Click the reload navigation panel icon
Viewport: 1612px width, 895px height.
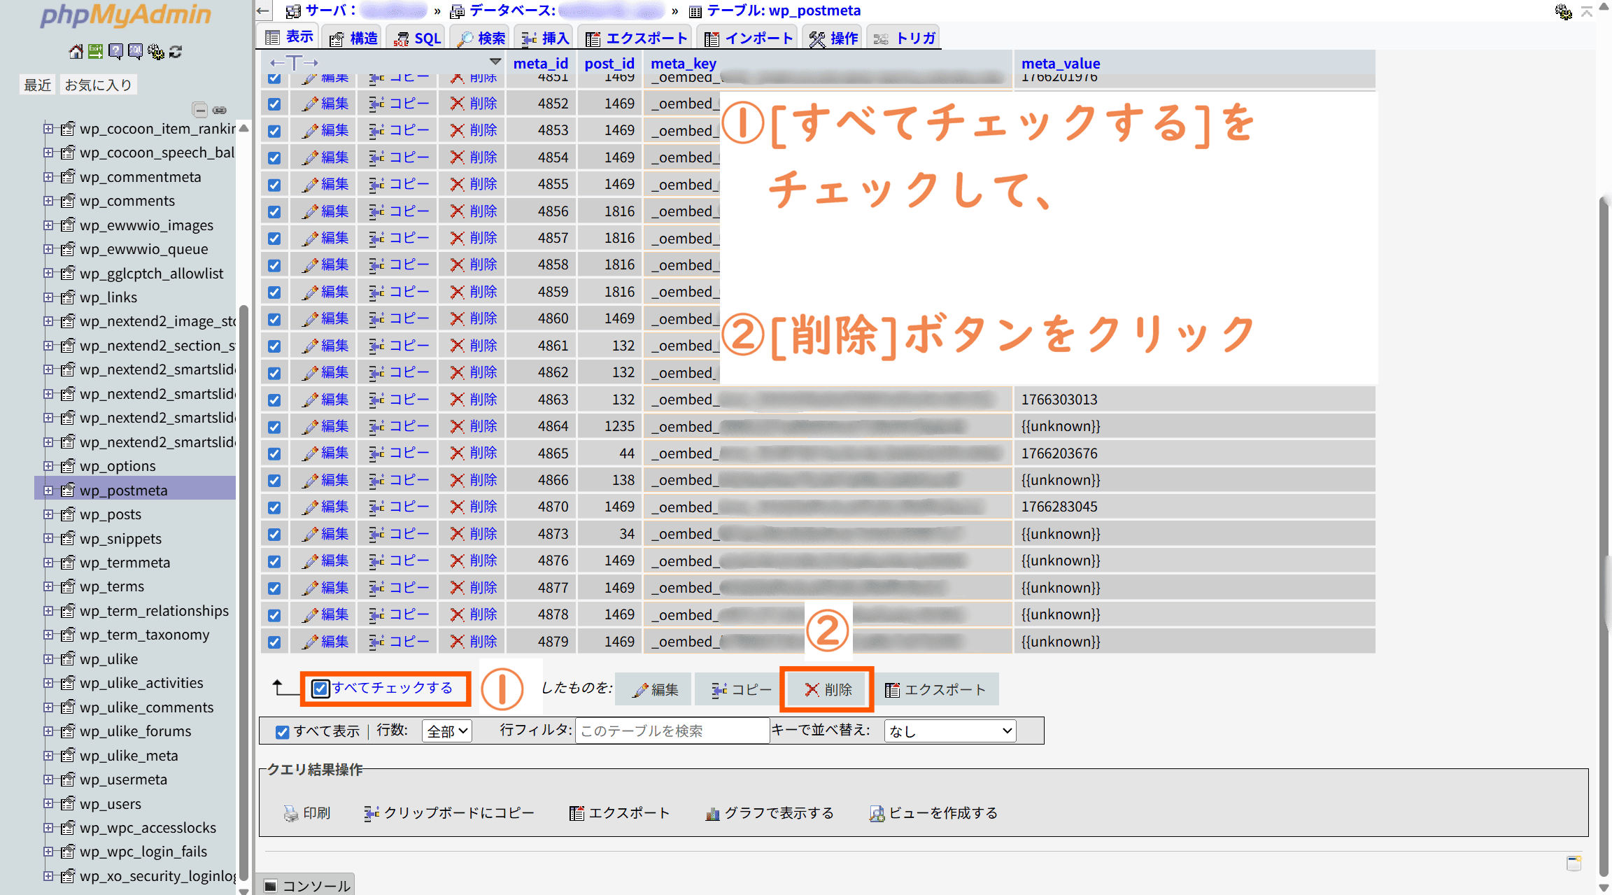tap(176, 52)
